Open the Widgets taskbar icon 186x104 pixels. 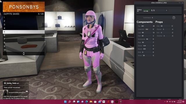tap(78, 102)
